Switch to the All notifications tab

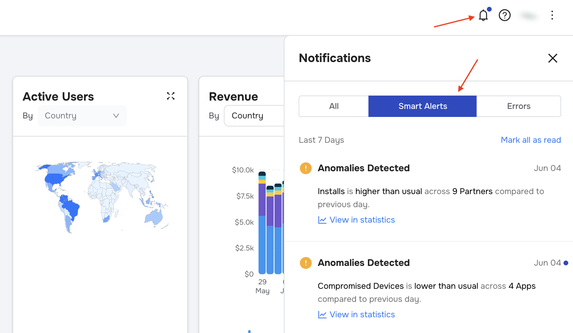334,106
